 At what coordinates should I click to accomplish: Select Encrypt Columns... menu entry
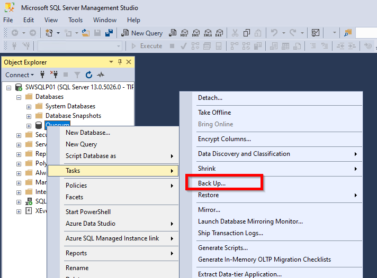(x=271, y=139)
